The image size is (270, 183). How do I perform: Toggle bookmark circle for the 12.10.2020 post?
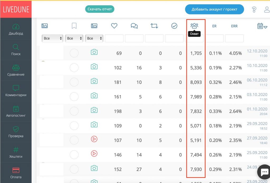(x=74, y=53)
